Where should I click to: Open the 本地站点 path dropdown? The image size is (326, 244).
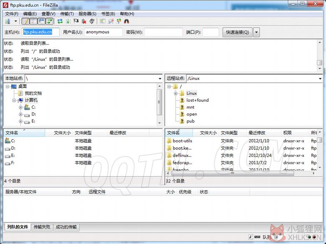point(160,79)
